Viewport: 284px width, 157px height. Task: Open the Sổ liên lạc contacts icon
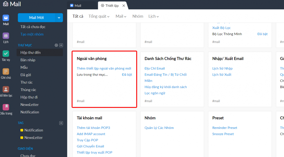pyautogui.click(x=6, y=89)
